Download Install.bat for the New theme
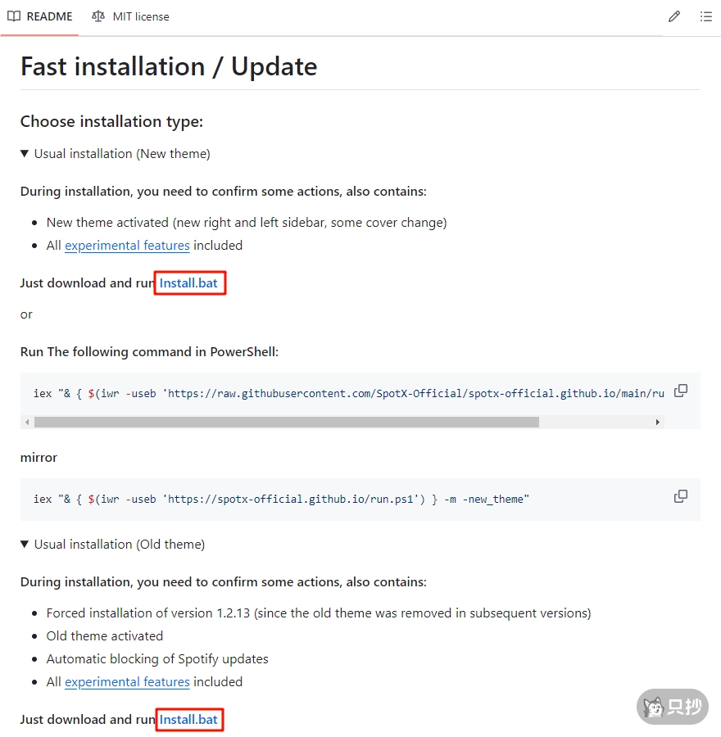721x737 pixels. coord(188,283)
